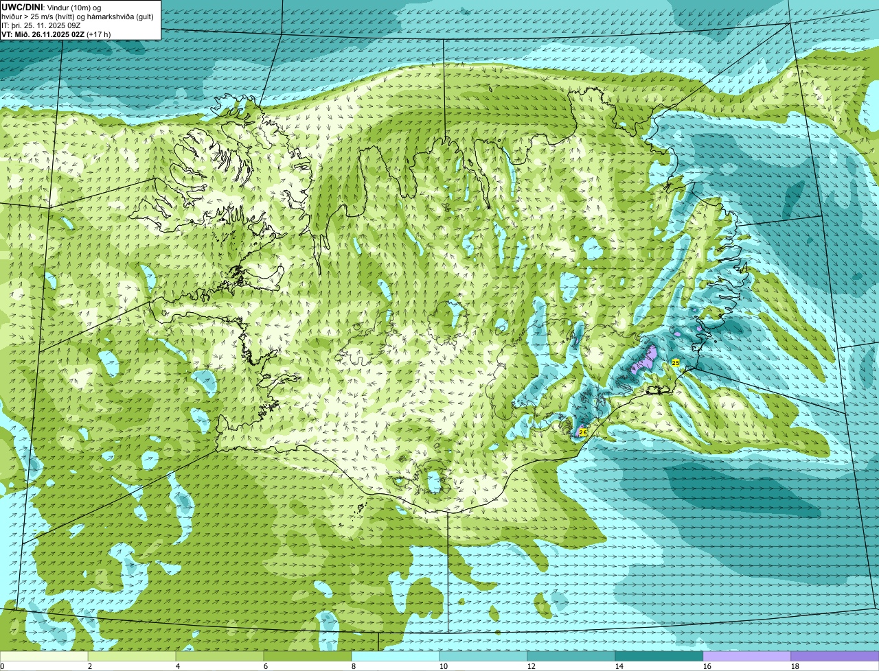The image size is (879, 671).
Task: Select the green 4–6 m/s legend swatch
Action: coord(220,657)
